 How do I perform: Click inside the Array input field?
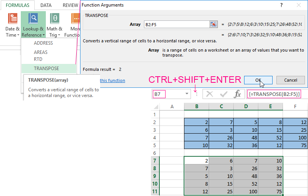176,25
